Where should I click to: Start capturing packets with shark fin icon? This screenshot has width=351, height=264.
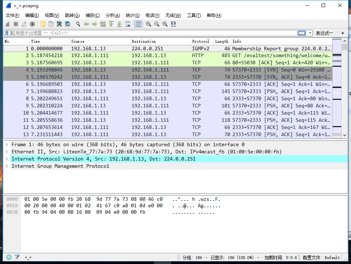[8, 24]
